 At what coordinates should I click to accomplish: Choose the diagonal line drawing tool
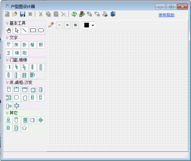point(25,30)
